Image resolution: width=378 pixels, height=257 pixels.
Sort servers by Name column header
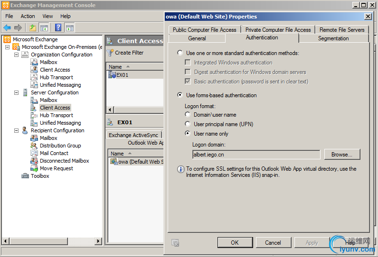(135, 67)
